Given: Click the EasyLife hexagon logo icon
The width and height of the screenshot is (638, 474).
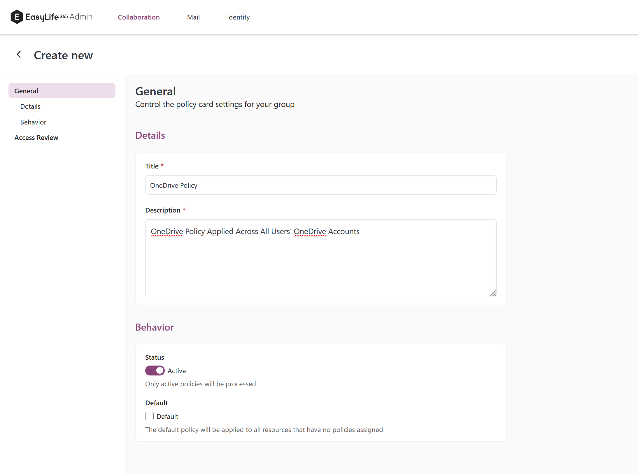Looking at the screenshot, I should pos(17,17).
